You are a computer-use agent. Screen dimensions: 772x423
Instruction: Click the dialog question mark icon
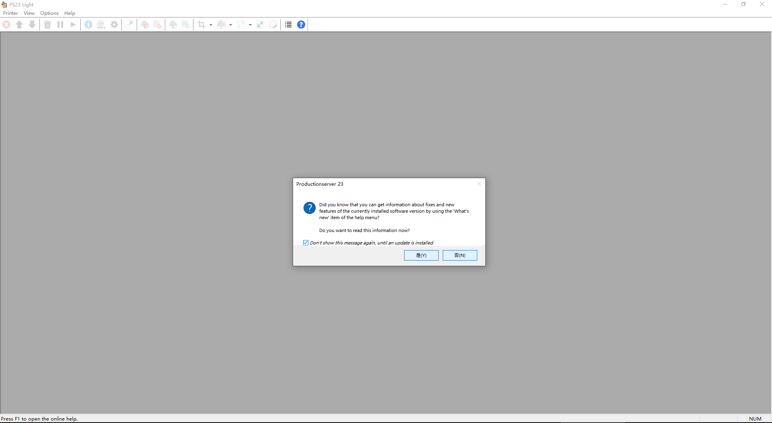coord(310,208)
